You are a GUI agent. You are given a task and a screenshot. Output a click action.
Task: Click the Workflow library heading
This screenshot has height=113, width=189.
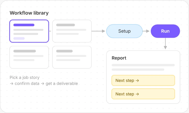coord(29,13)
